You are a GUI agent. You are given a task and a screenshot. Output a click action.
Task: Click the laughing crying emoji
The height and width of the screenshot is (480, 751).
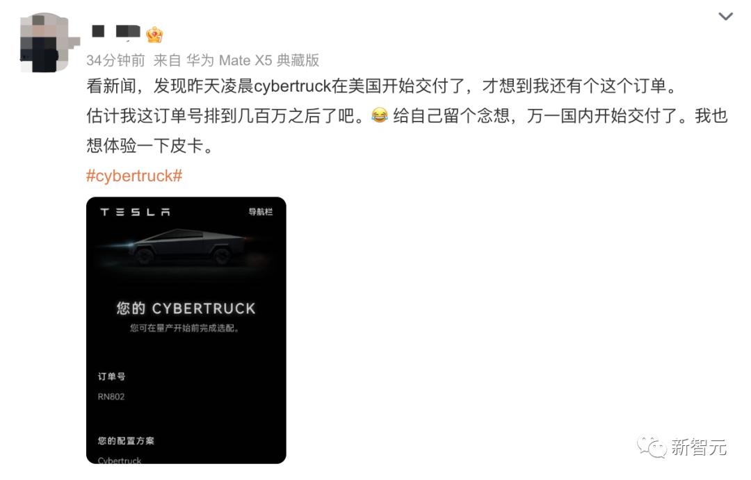pyautogui.click(x=380, y=116)
